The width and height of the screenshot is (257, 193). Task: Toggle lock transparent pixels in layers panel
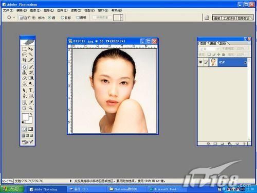coord(209,55)
